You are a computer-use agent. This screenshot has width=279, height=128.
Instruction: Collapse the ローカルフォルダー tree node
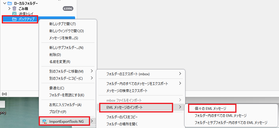point(5,3)
